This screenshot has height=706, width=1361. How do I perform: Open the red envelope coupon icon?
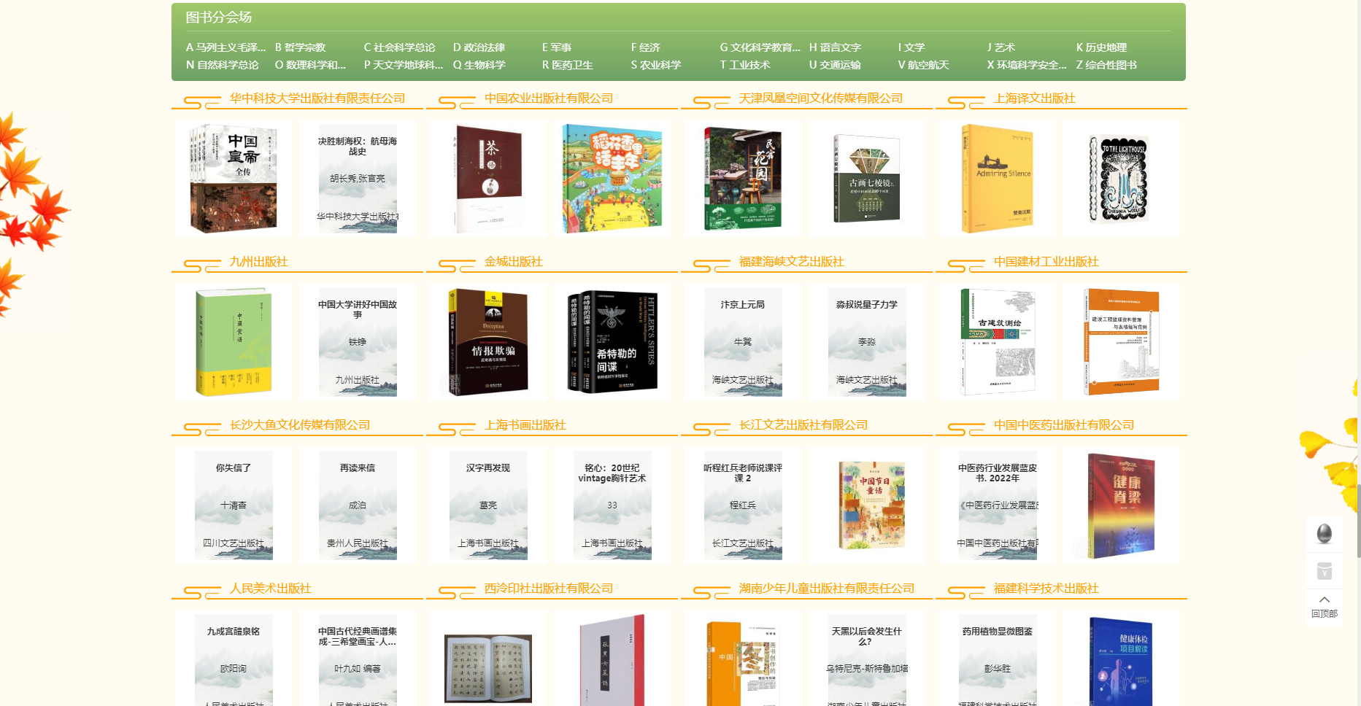[x=1324, y=570]
